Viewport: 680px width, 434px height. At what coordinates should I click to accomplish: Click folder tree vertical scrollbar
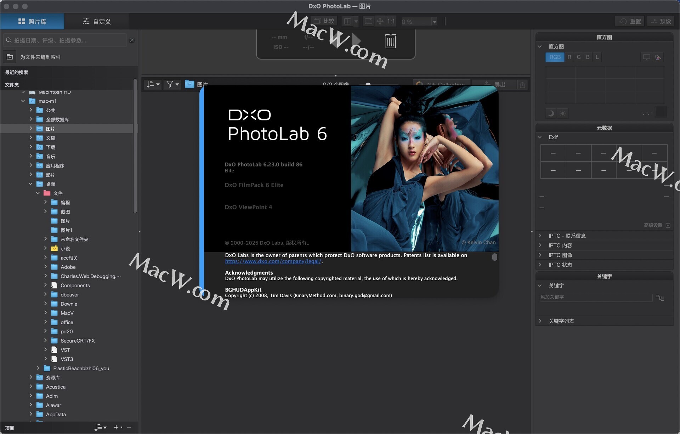[x=135, y=147]
